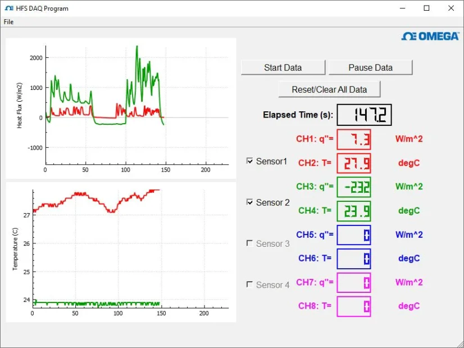Click the Elapsed Time display showing 147.2
This screenshot has height=348, width=464.
tap(364, 115)
